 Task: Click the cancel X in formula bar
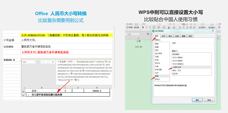pos(43,62)
